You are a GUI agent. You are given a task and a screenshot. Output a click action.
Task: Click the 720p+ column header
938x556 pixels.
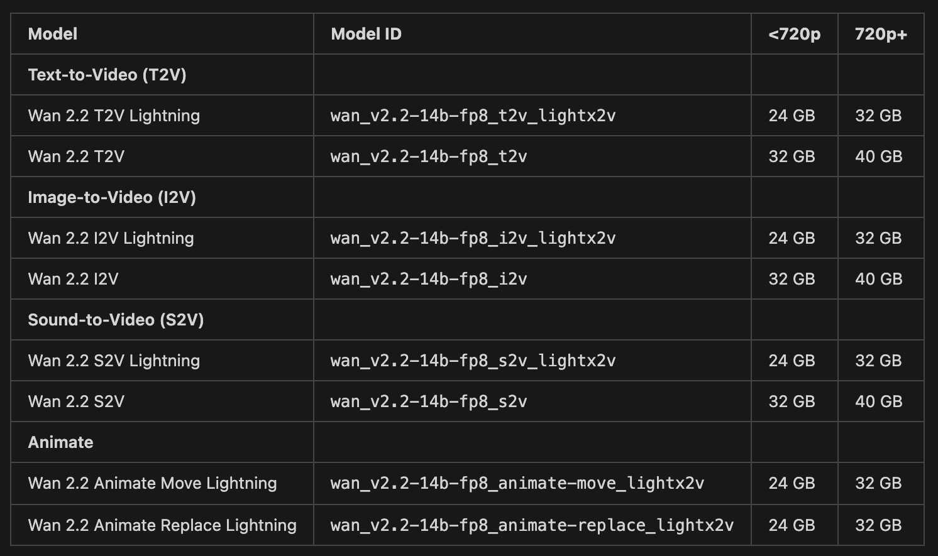coord(881,34)
